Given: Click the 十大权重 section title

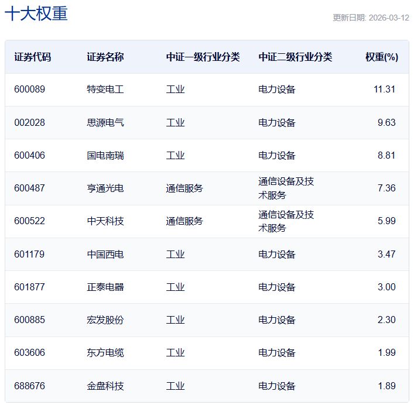Looking at the screenshot, I should [36, 13].
